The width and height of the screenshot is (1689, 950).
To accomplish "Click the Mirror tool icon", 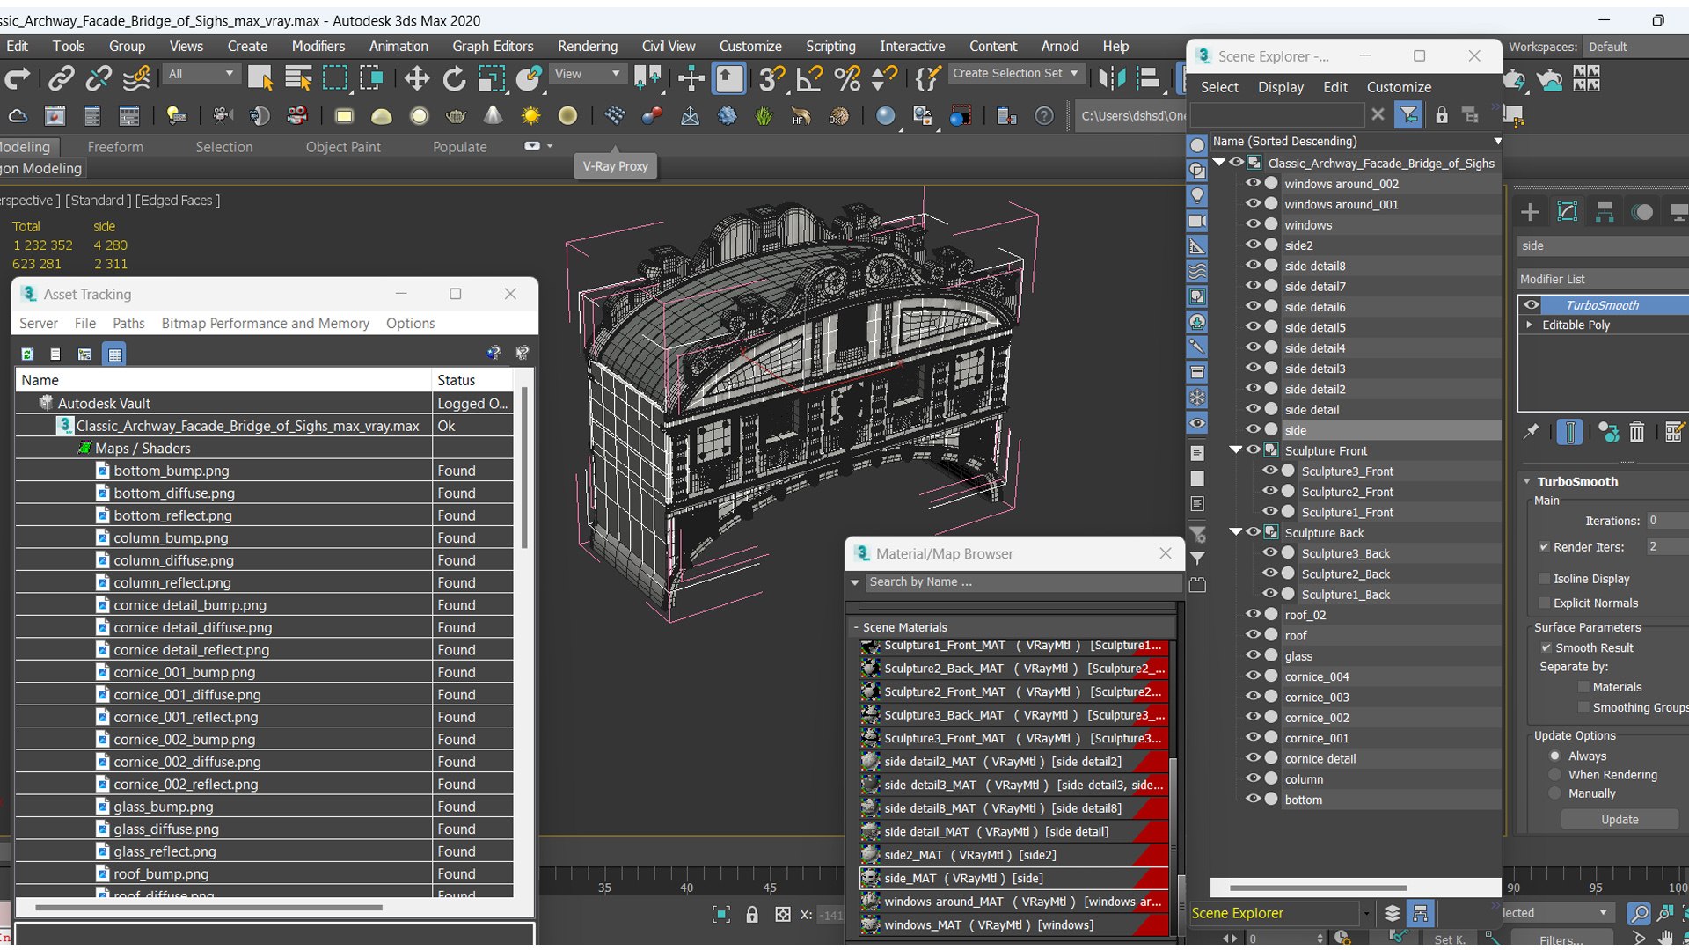I will click(x=1112, y=79).
